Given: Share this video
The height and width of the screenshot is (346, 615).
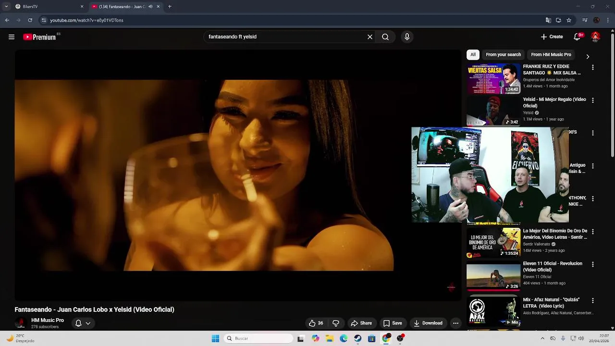Looking at the screenshot, I should click(361, 323).
